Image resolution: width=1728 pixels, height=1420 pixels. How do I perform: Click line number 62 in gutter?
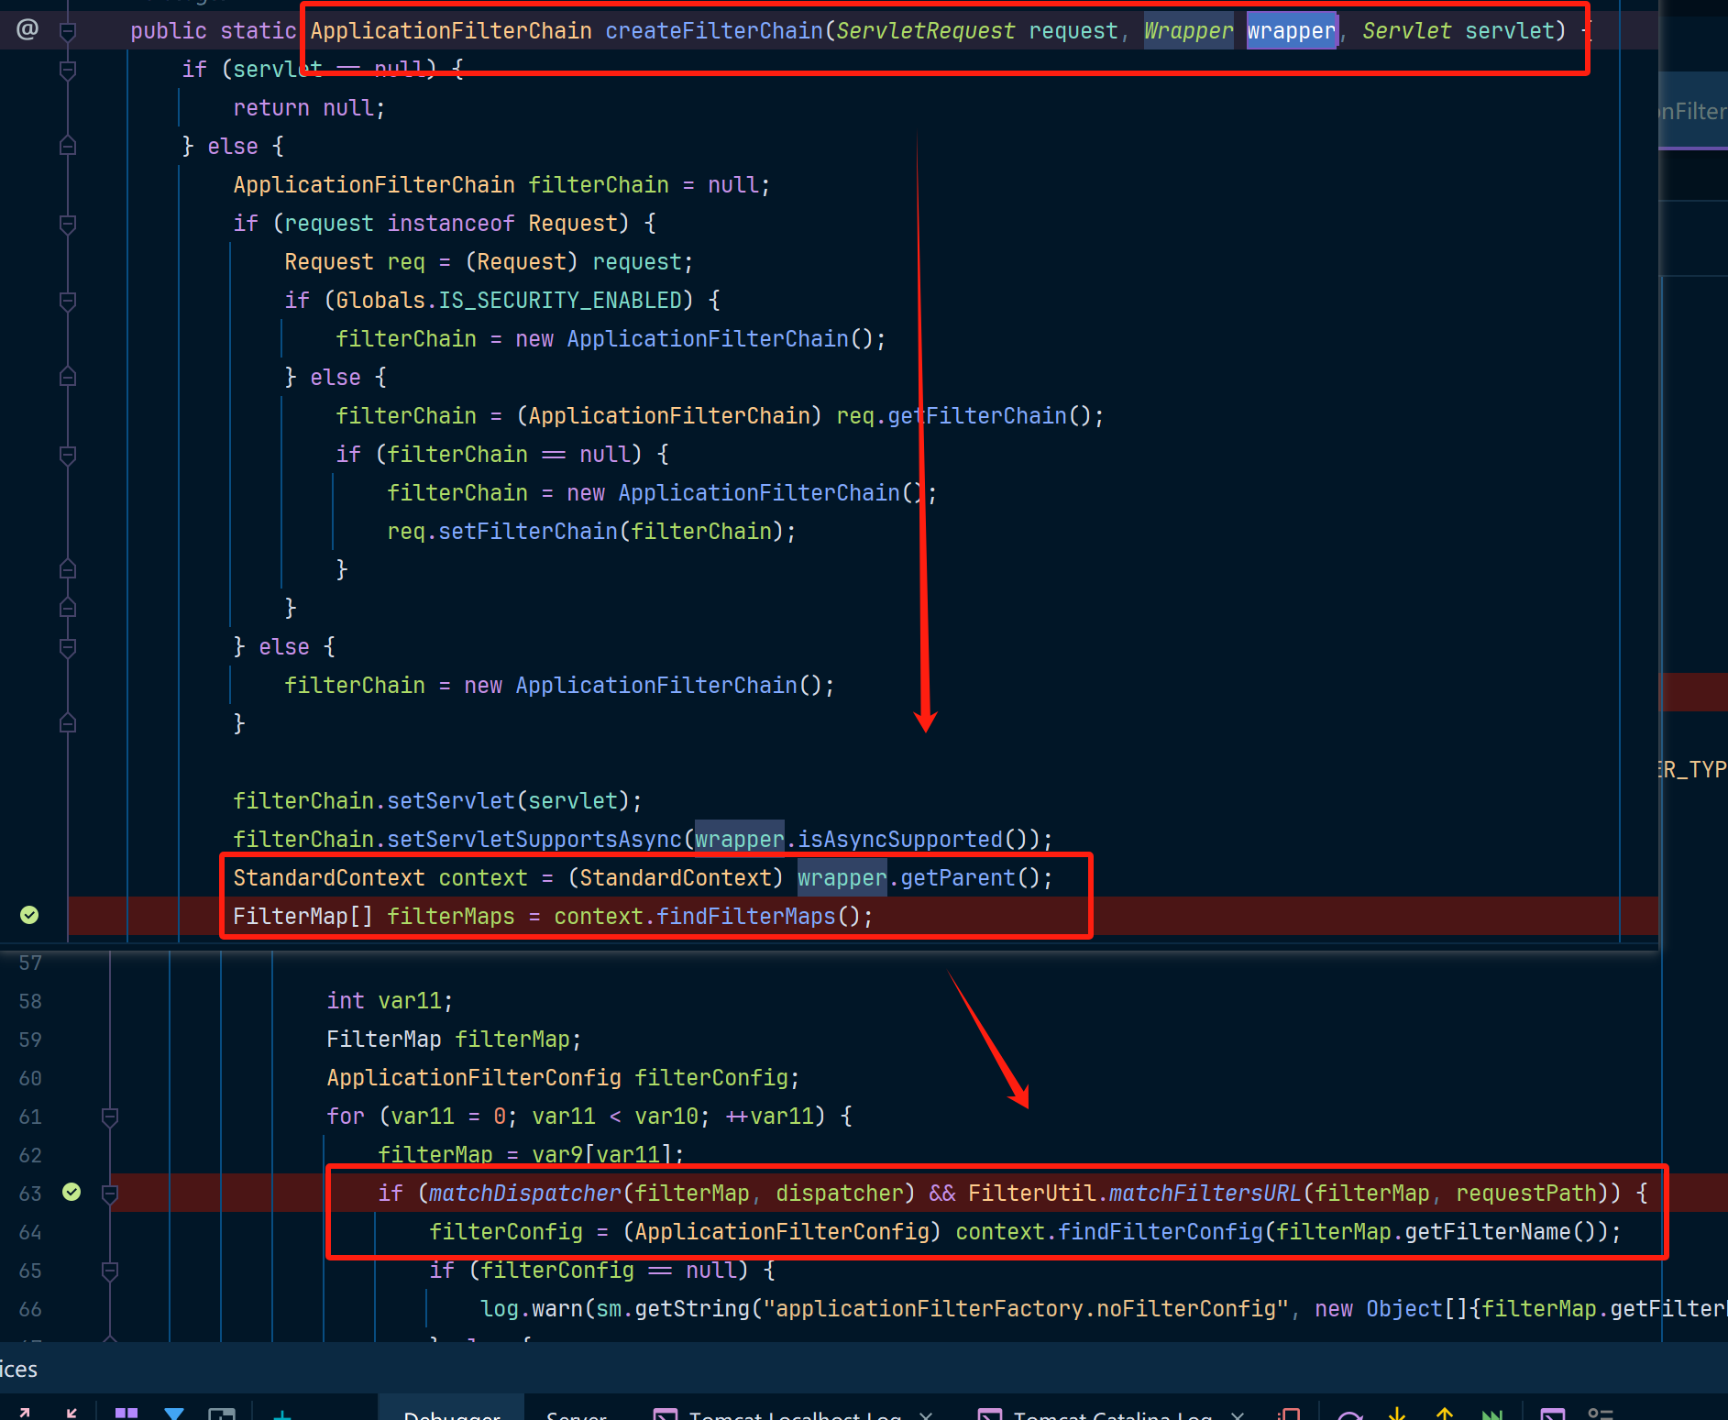(x=30, y=1155)
